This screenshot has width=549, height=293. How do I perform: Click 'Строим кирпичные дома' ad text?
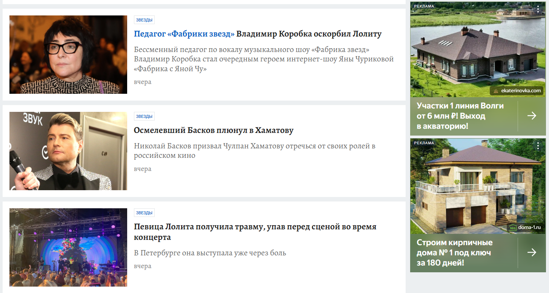point(454,252)
